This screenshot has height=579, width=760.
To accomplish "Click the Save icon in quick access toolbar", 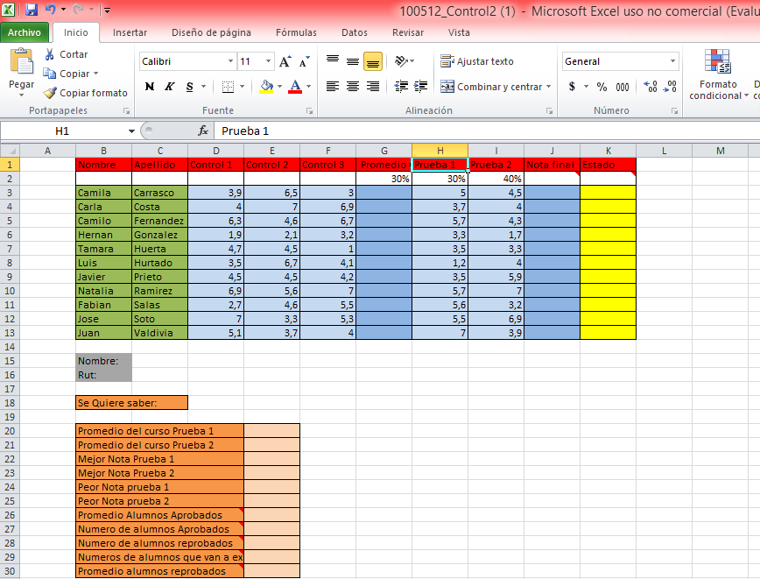I will 32,10.
